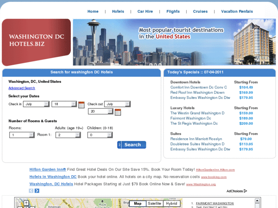Click the previous ads arrow icon
Viewport: 278px width, 208px height.
click(31, 191)
